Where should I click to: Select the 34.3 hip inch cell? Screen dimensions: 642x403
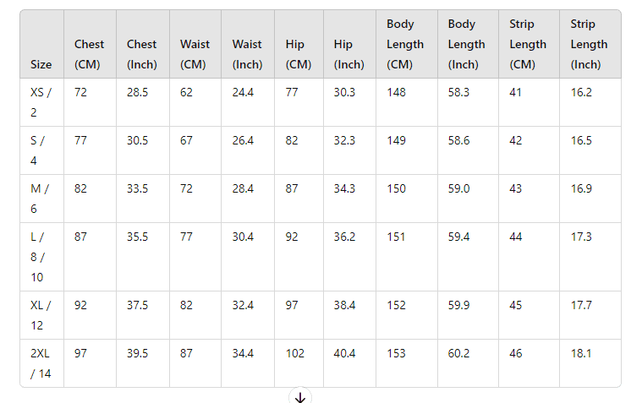point(344,188)
